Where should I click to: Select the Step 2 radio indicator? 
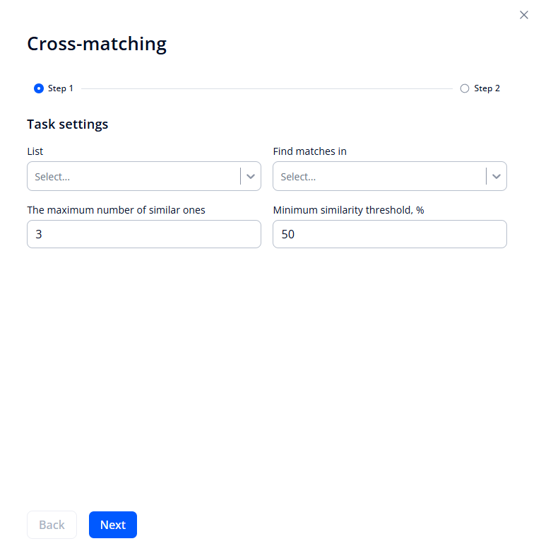[x=464, y=88]
